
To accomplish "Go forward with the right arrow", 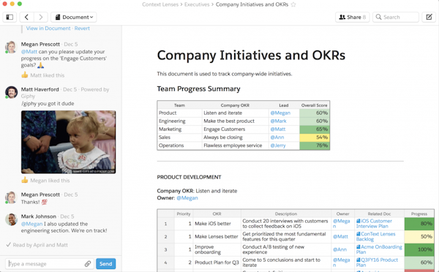I will [40, 17].
